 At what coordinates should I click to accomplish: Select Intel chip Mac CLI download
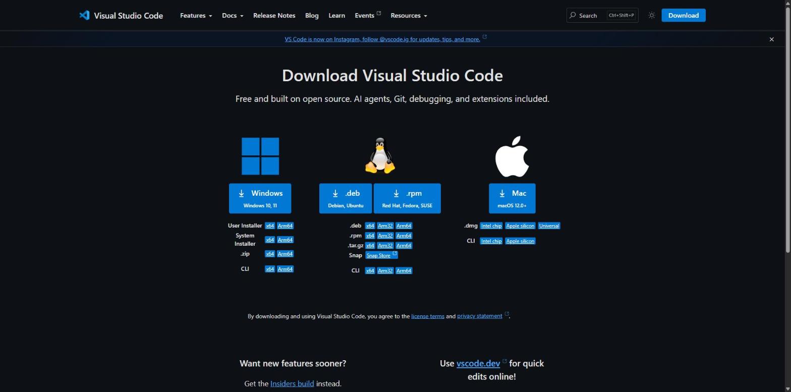coord(491,241)
